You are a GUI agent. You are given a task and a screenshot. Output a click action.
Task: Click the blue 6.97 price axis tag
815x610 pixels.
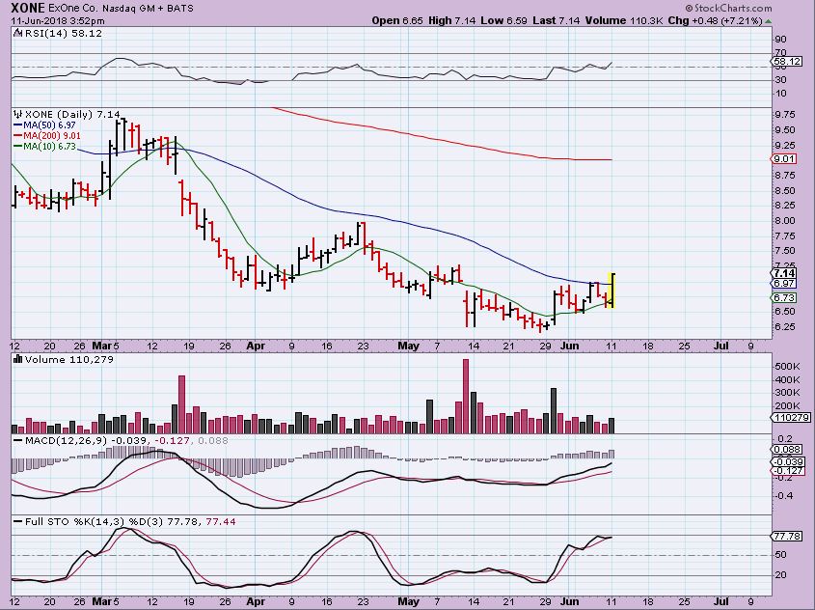(x=783, y=284)
